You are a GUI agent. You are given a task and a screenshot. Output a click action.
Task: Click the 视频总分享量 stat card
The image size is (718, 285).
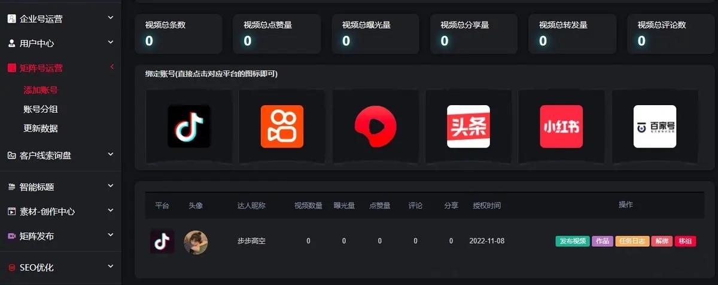pos(474,34)
